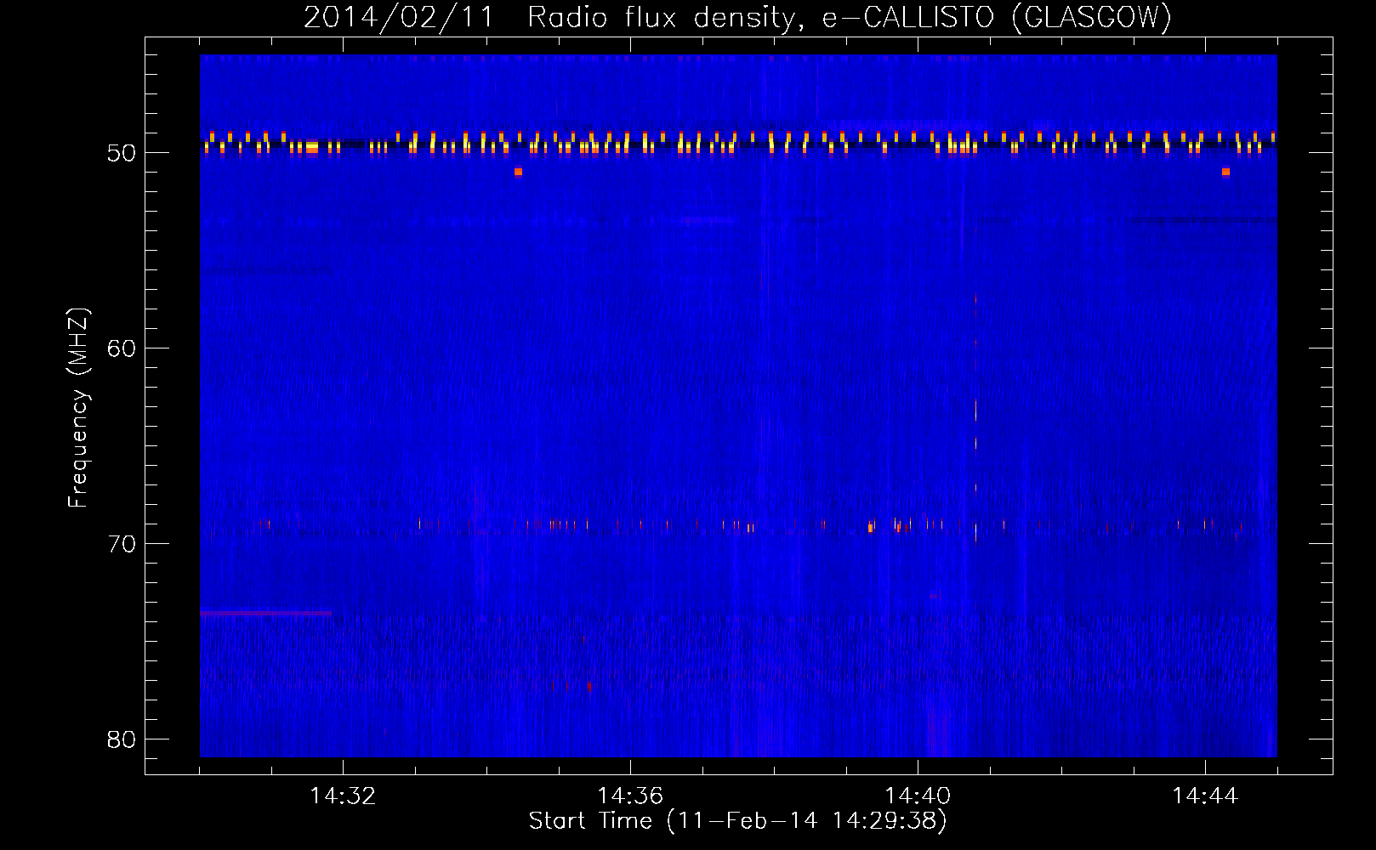Click the 'Start Time (11-Feb-14 14:29:38)' x-axis label
The width and height of the screenshot is (1376, 850).
[737, 821]
